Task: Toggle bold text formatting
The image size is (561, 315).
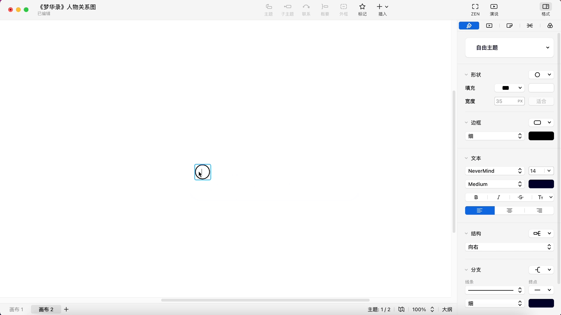Action: click(x=476, y=197)
